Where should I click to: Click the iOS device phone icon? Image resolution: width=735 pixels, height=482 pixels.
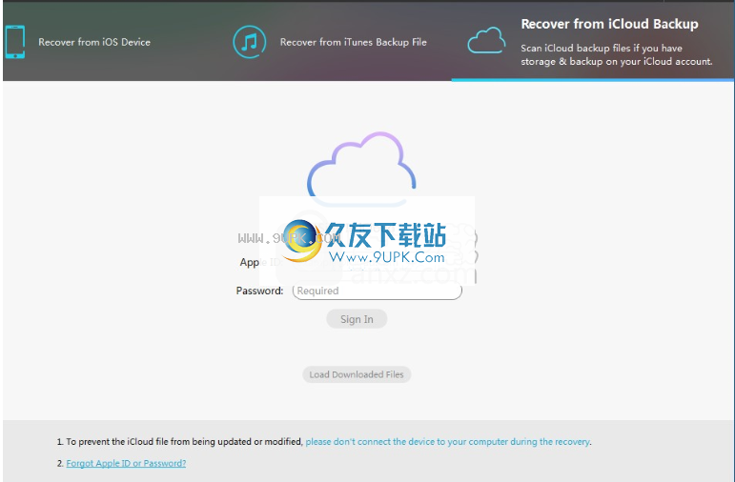(15, 42)
